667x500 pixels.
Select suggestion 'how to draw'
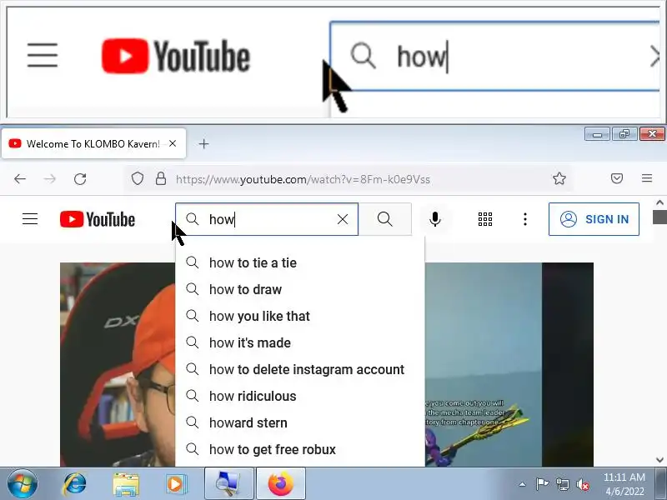300,289
